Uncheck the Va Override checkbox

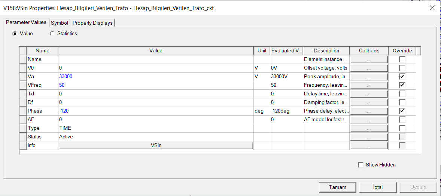pos(402,77)
